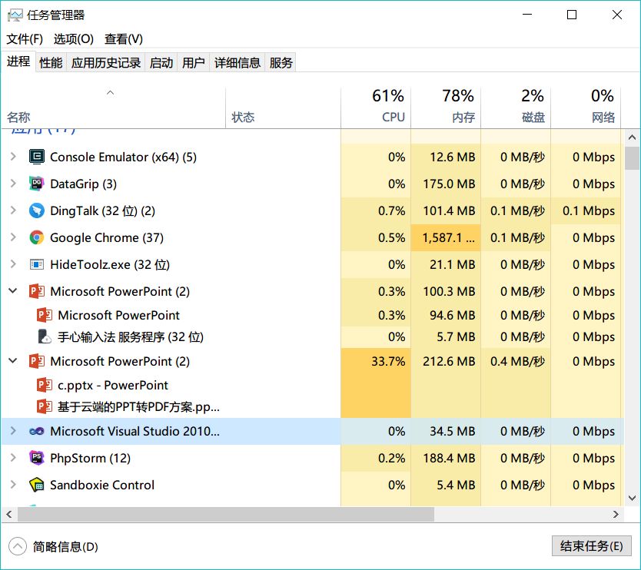Viewport: 641px width, 570px height.
Task: Click PowerPoint group icon with 100.3 MB
Action: coord(37,291)
